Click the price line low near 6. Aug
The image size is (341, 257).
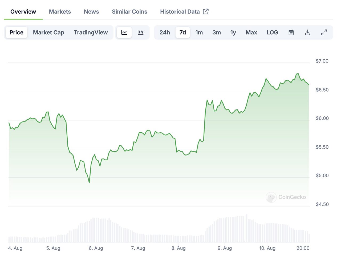[x=89, y=183]
